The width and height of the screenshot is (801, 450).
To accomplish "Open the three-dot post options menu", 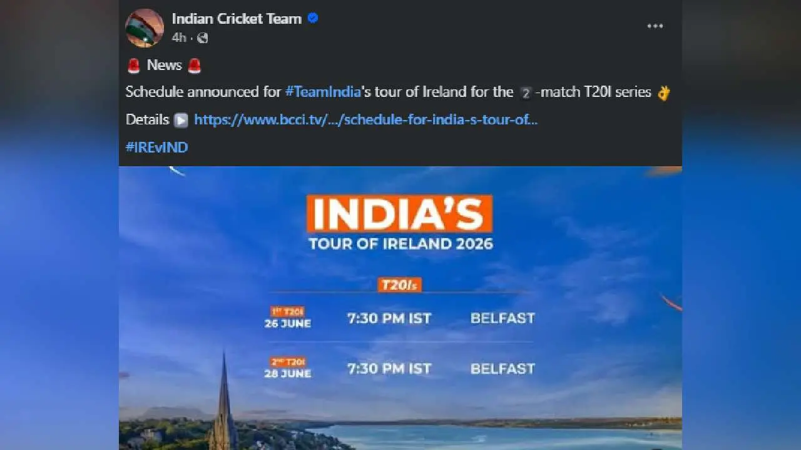I will [655, 26].
